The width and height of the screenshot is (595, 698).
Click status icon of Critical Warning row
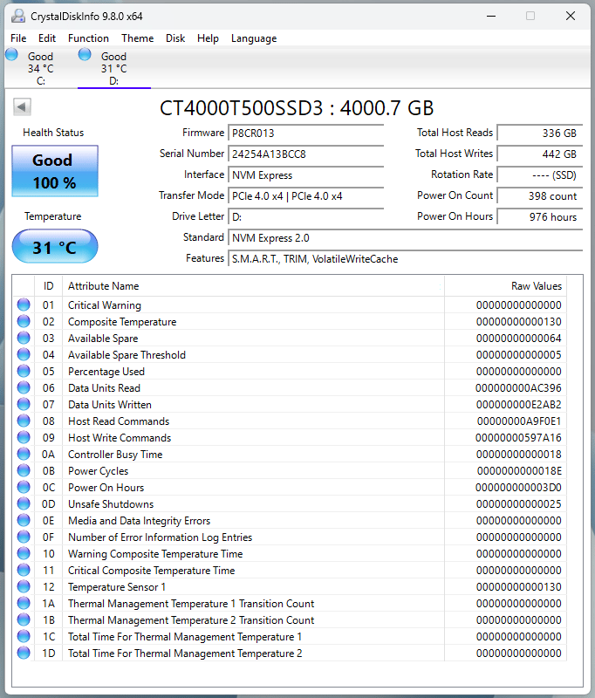click(x=24, y=305)
